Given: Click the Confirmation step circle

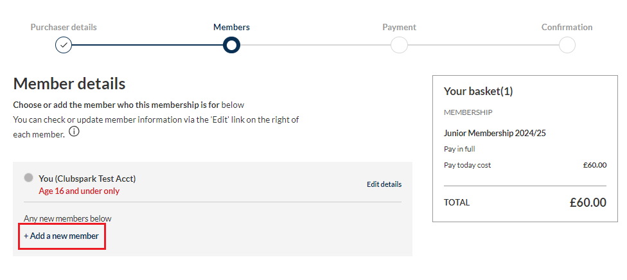Looking at the screenshot, I should coord(567,45).
